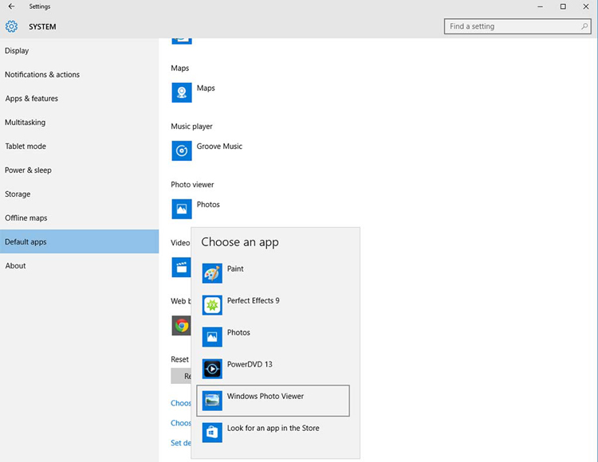Open Notifications & actions page
This screenshot has width=598, height=462.
79,75
